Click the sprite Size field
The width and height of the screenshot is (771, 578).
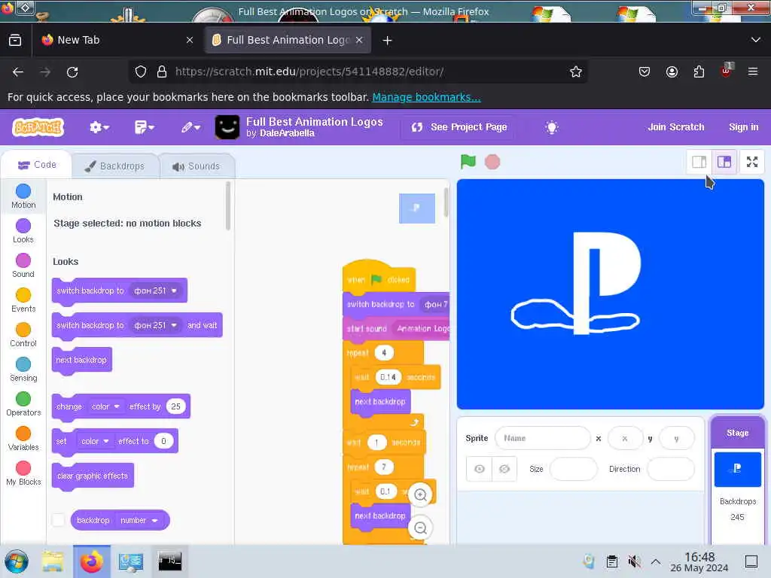(x=573, y=469)
